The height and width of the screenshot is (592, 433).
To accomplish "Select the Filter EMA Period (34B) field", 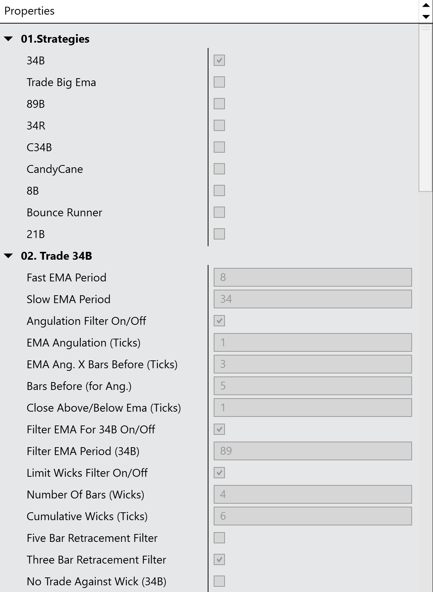I will click(312, 451).
